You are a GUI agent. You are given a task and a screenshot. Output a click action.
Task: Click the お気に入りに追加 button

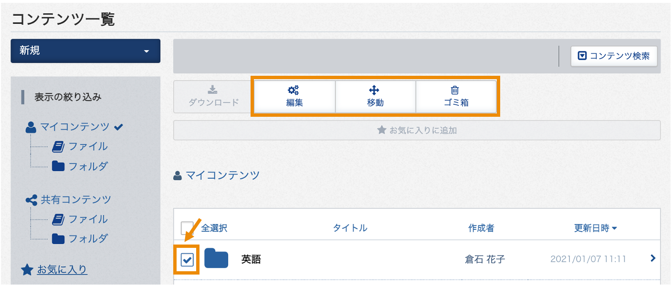(x=417, y=130)
